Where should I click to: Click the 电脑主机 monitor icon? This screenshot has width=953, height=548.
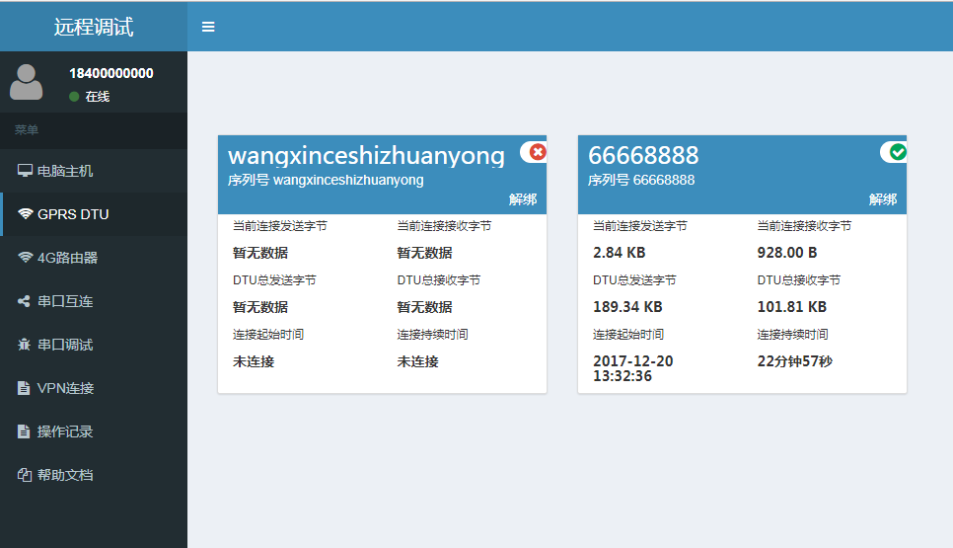coord(25,171)
